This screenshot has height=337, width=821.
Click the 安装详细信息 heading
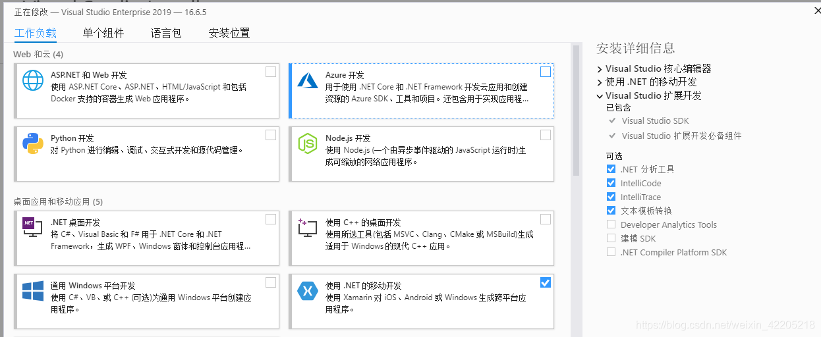point(635,48)
